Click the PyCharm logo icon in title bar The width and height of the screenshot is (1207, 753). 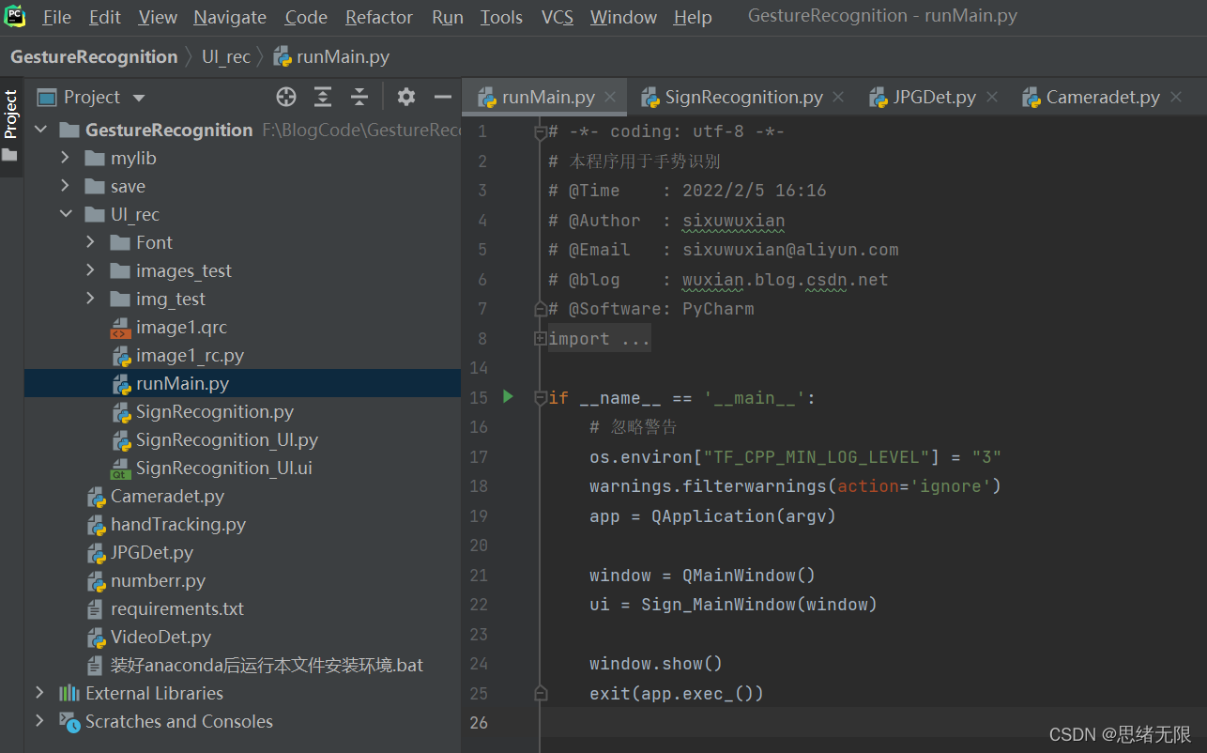tap(15, 16)
